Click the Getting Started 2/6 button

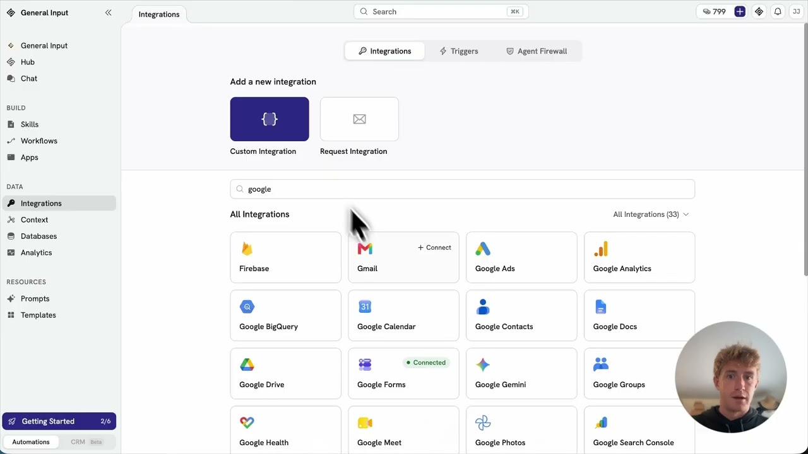[59, 421]
